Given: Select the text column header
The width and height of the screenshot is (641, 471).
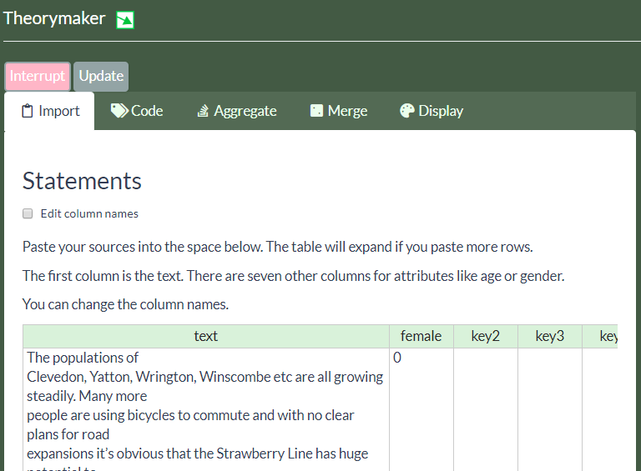Looking at the screenshot, I should coord(205,336).
